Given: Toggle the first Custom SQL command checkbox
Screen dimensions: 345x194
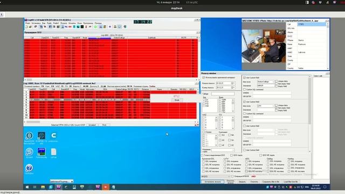Looking at the screenshot, I should 244,89.
